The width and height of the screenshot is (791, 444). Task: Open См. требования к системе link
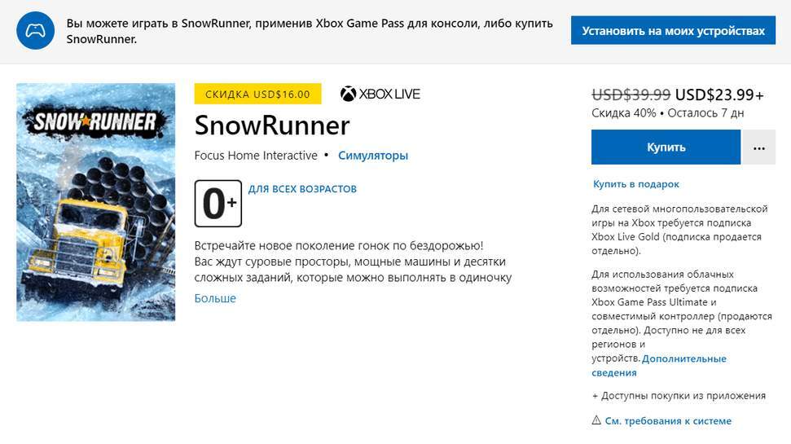coord(668,421)
